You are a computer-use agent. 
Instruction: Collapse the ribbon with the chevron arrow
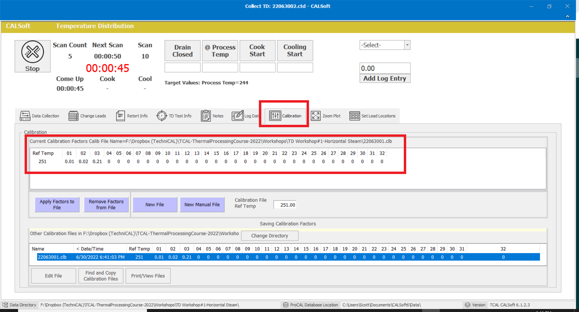tap(567, 16)
